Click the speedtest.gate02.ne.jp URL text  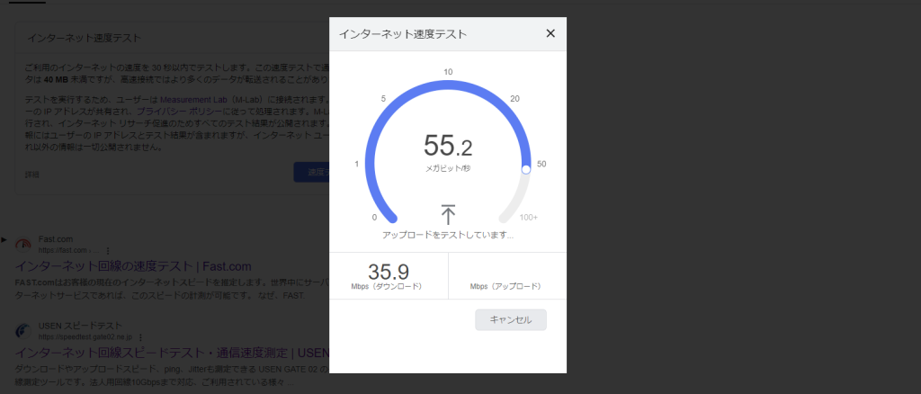85,337
